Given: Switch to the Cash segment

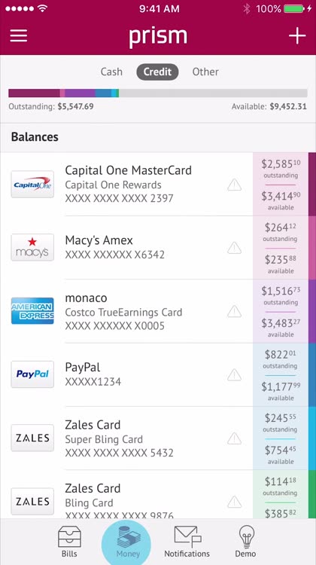Looking at the screenshot, I should click(x=111, y=72).
